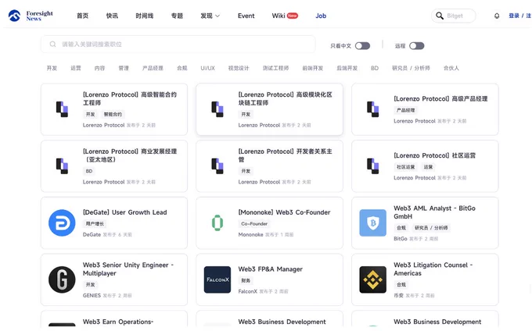The height and width of the screenshot is (331, 532).
Task: Select the Job nav tab
Action: point(321,16)
